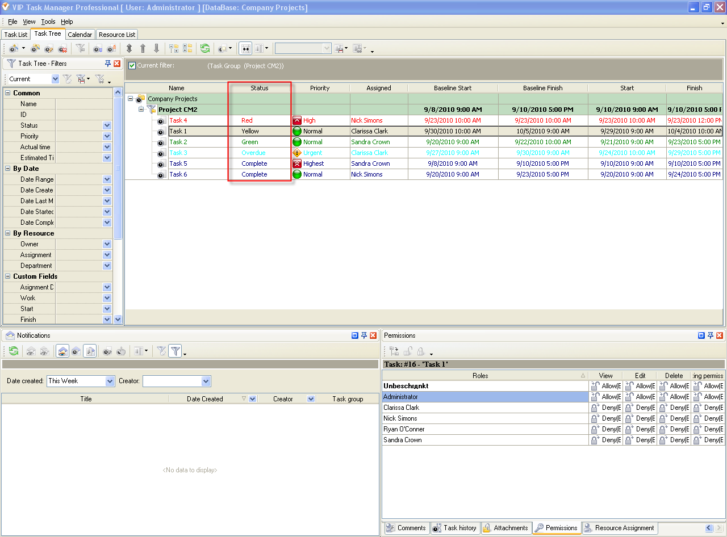Toggle the notifications filter funnel button
Viewport: 727px width, 537px height.
[175, 351]
